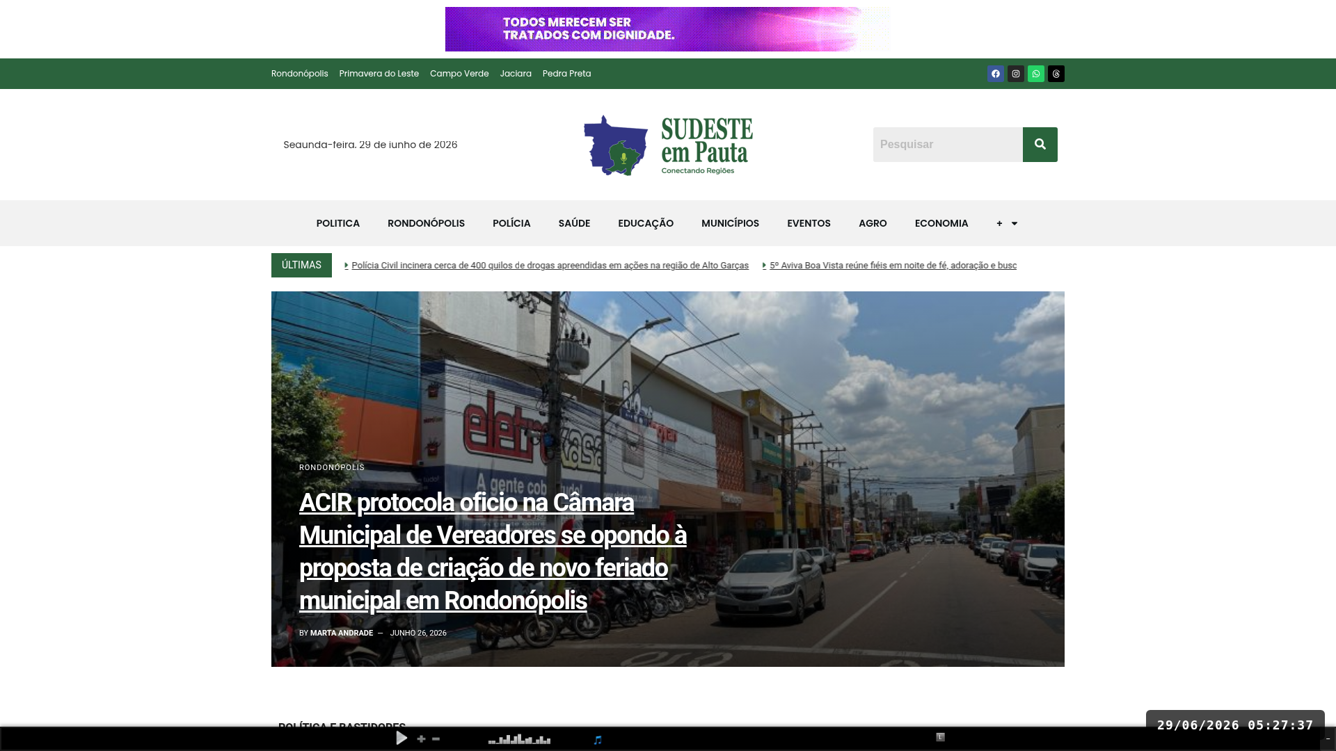Image resolution: width=1336 pixels, height=751 pixels.
Task: Click the Primavera do Leste link
Action: (379, 74)
